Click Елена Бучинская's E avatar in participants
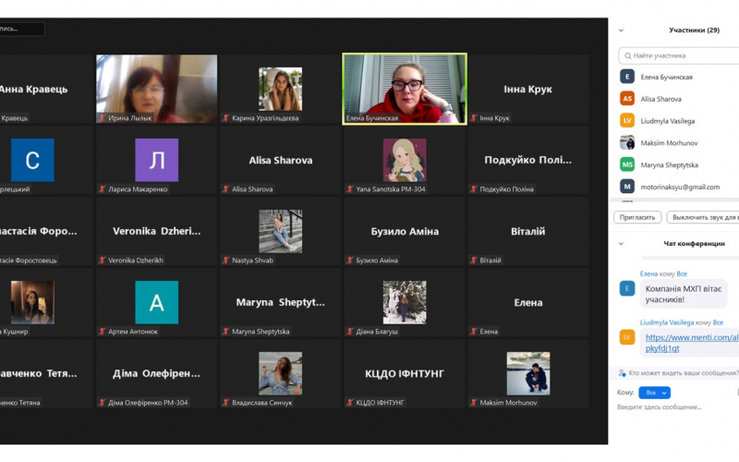This screenshot has height=462, width=739. click(627, 77)
